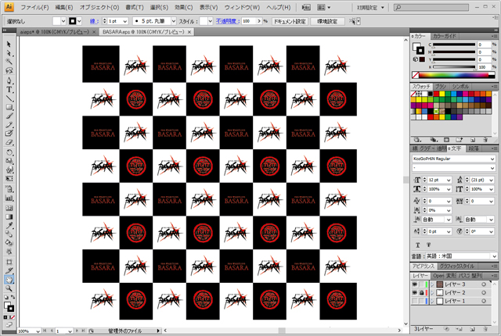Click the delete layer trash icon
This screenshot has width=501, height=336.
coord(485,329)
